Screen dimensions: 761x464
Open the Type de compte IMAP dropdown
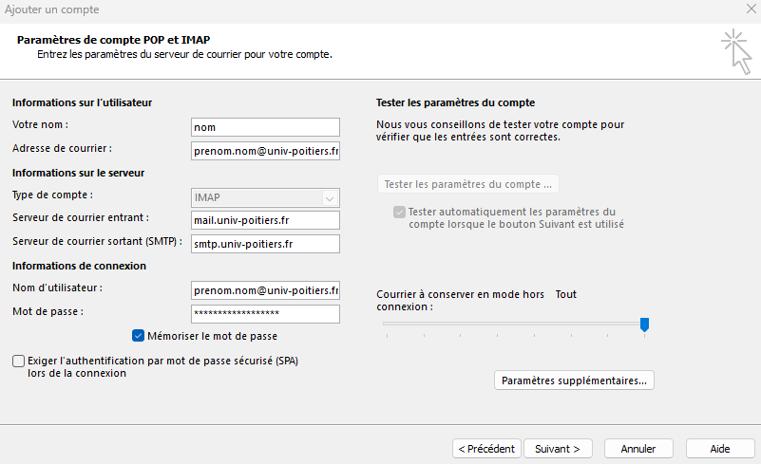coord(265,197)
